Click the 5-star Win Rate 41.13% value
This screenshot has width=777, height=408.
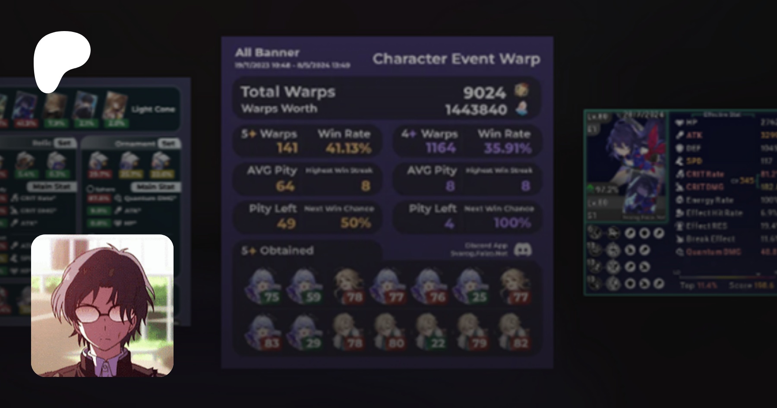pyautogui.click(x=348, y=149)
